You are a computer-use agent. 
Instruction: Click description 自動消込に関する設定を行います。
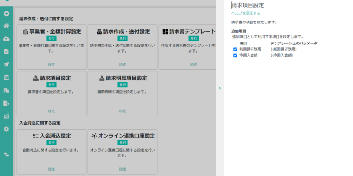[x=51, y=150]
